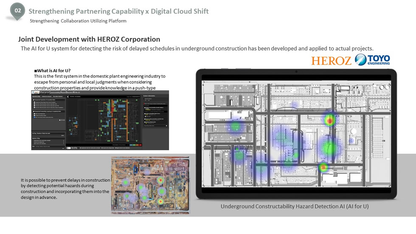The image size is (416, 234).
Task: Expand the third Number of flag row chevron
Action: click(63, 144)
